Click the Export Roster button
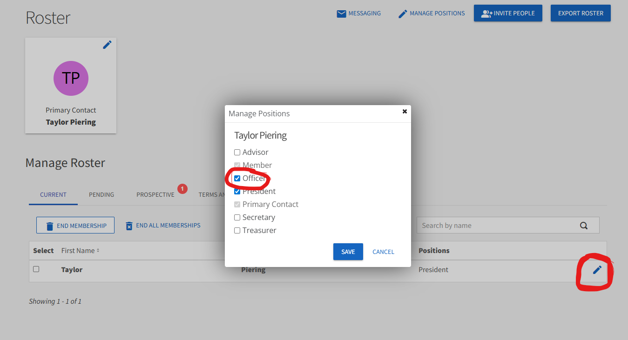628x340 pixels. [x=581, y=13]
